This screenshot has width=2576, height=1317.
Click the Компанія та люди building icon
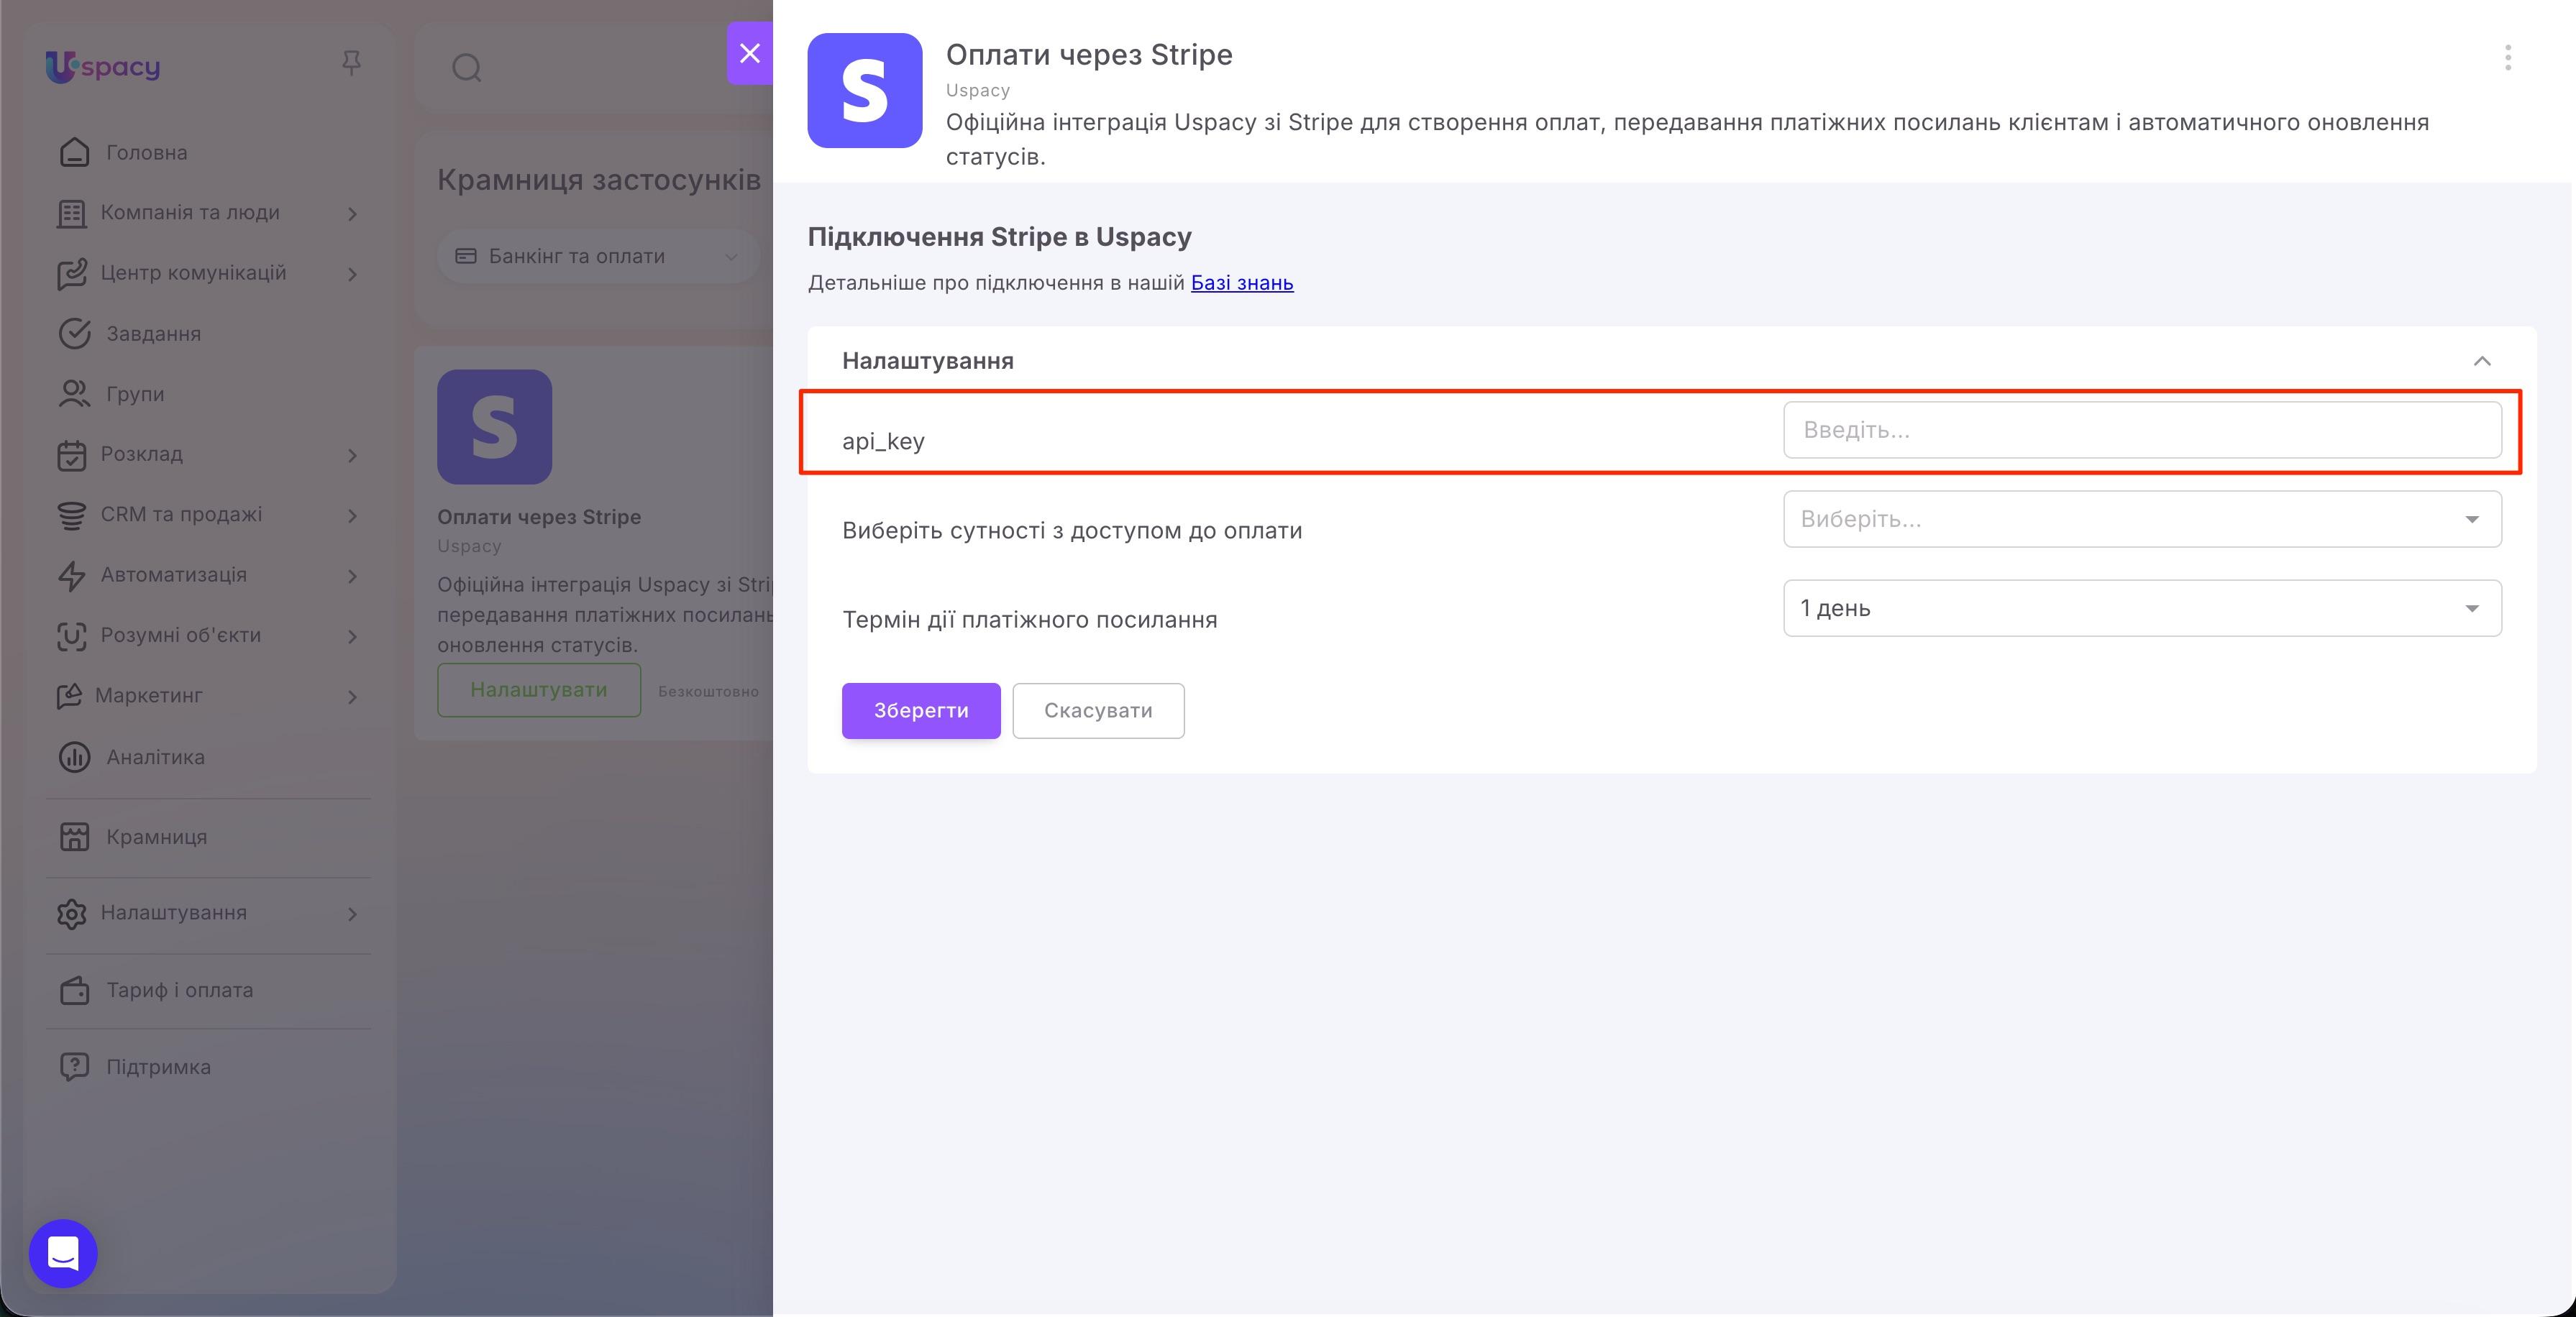72,213
